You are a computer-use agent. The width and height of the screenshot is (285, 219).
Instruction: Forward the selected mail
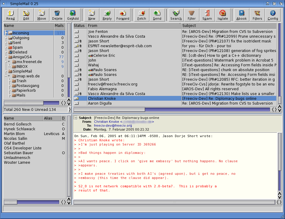point(123,15)
